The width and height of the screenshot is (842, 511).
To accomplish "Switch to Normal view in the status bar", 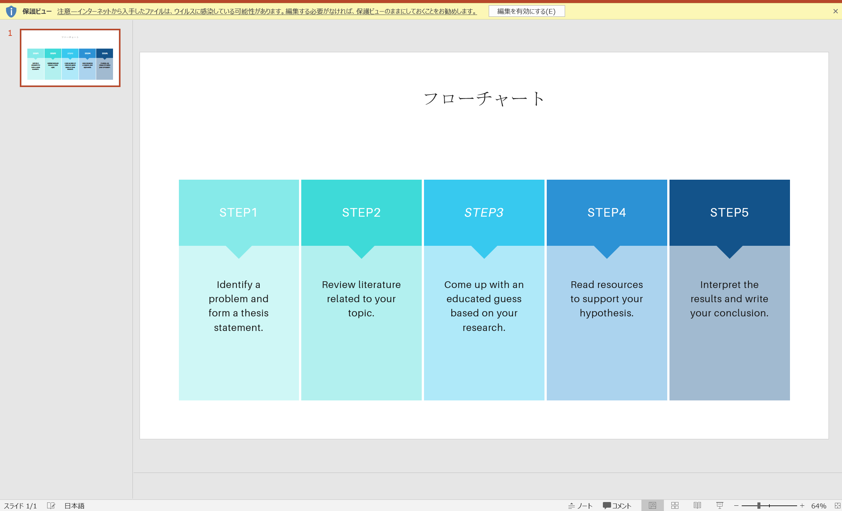I will [652, 505].
